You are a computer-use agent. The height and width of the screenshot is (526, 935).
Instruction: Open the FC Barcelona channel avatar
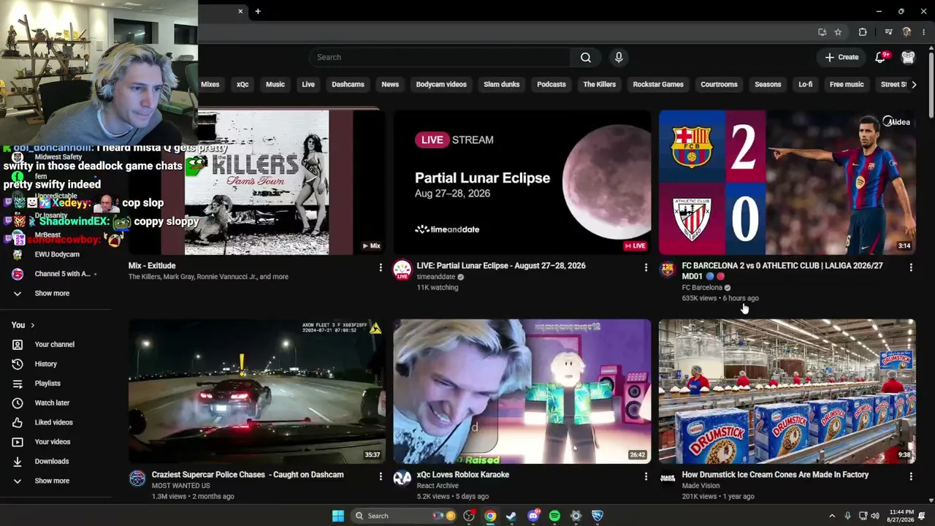click(668, 270)
